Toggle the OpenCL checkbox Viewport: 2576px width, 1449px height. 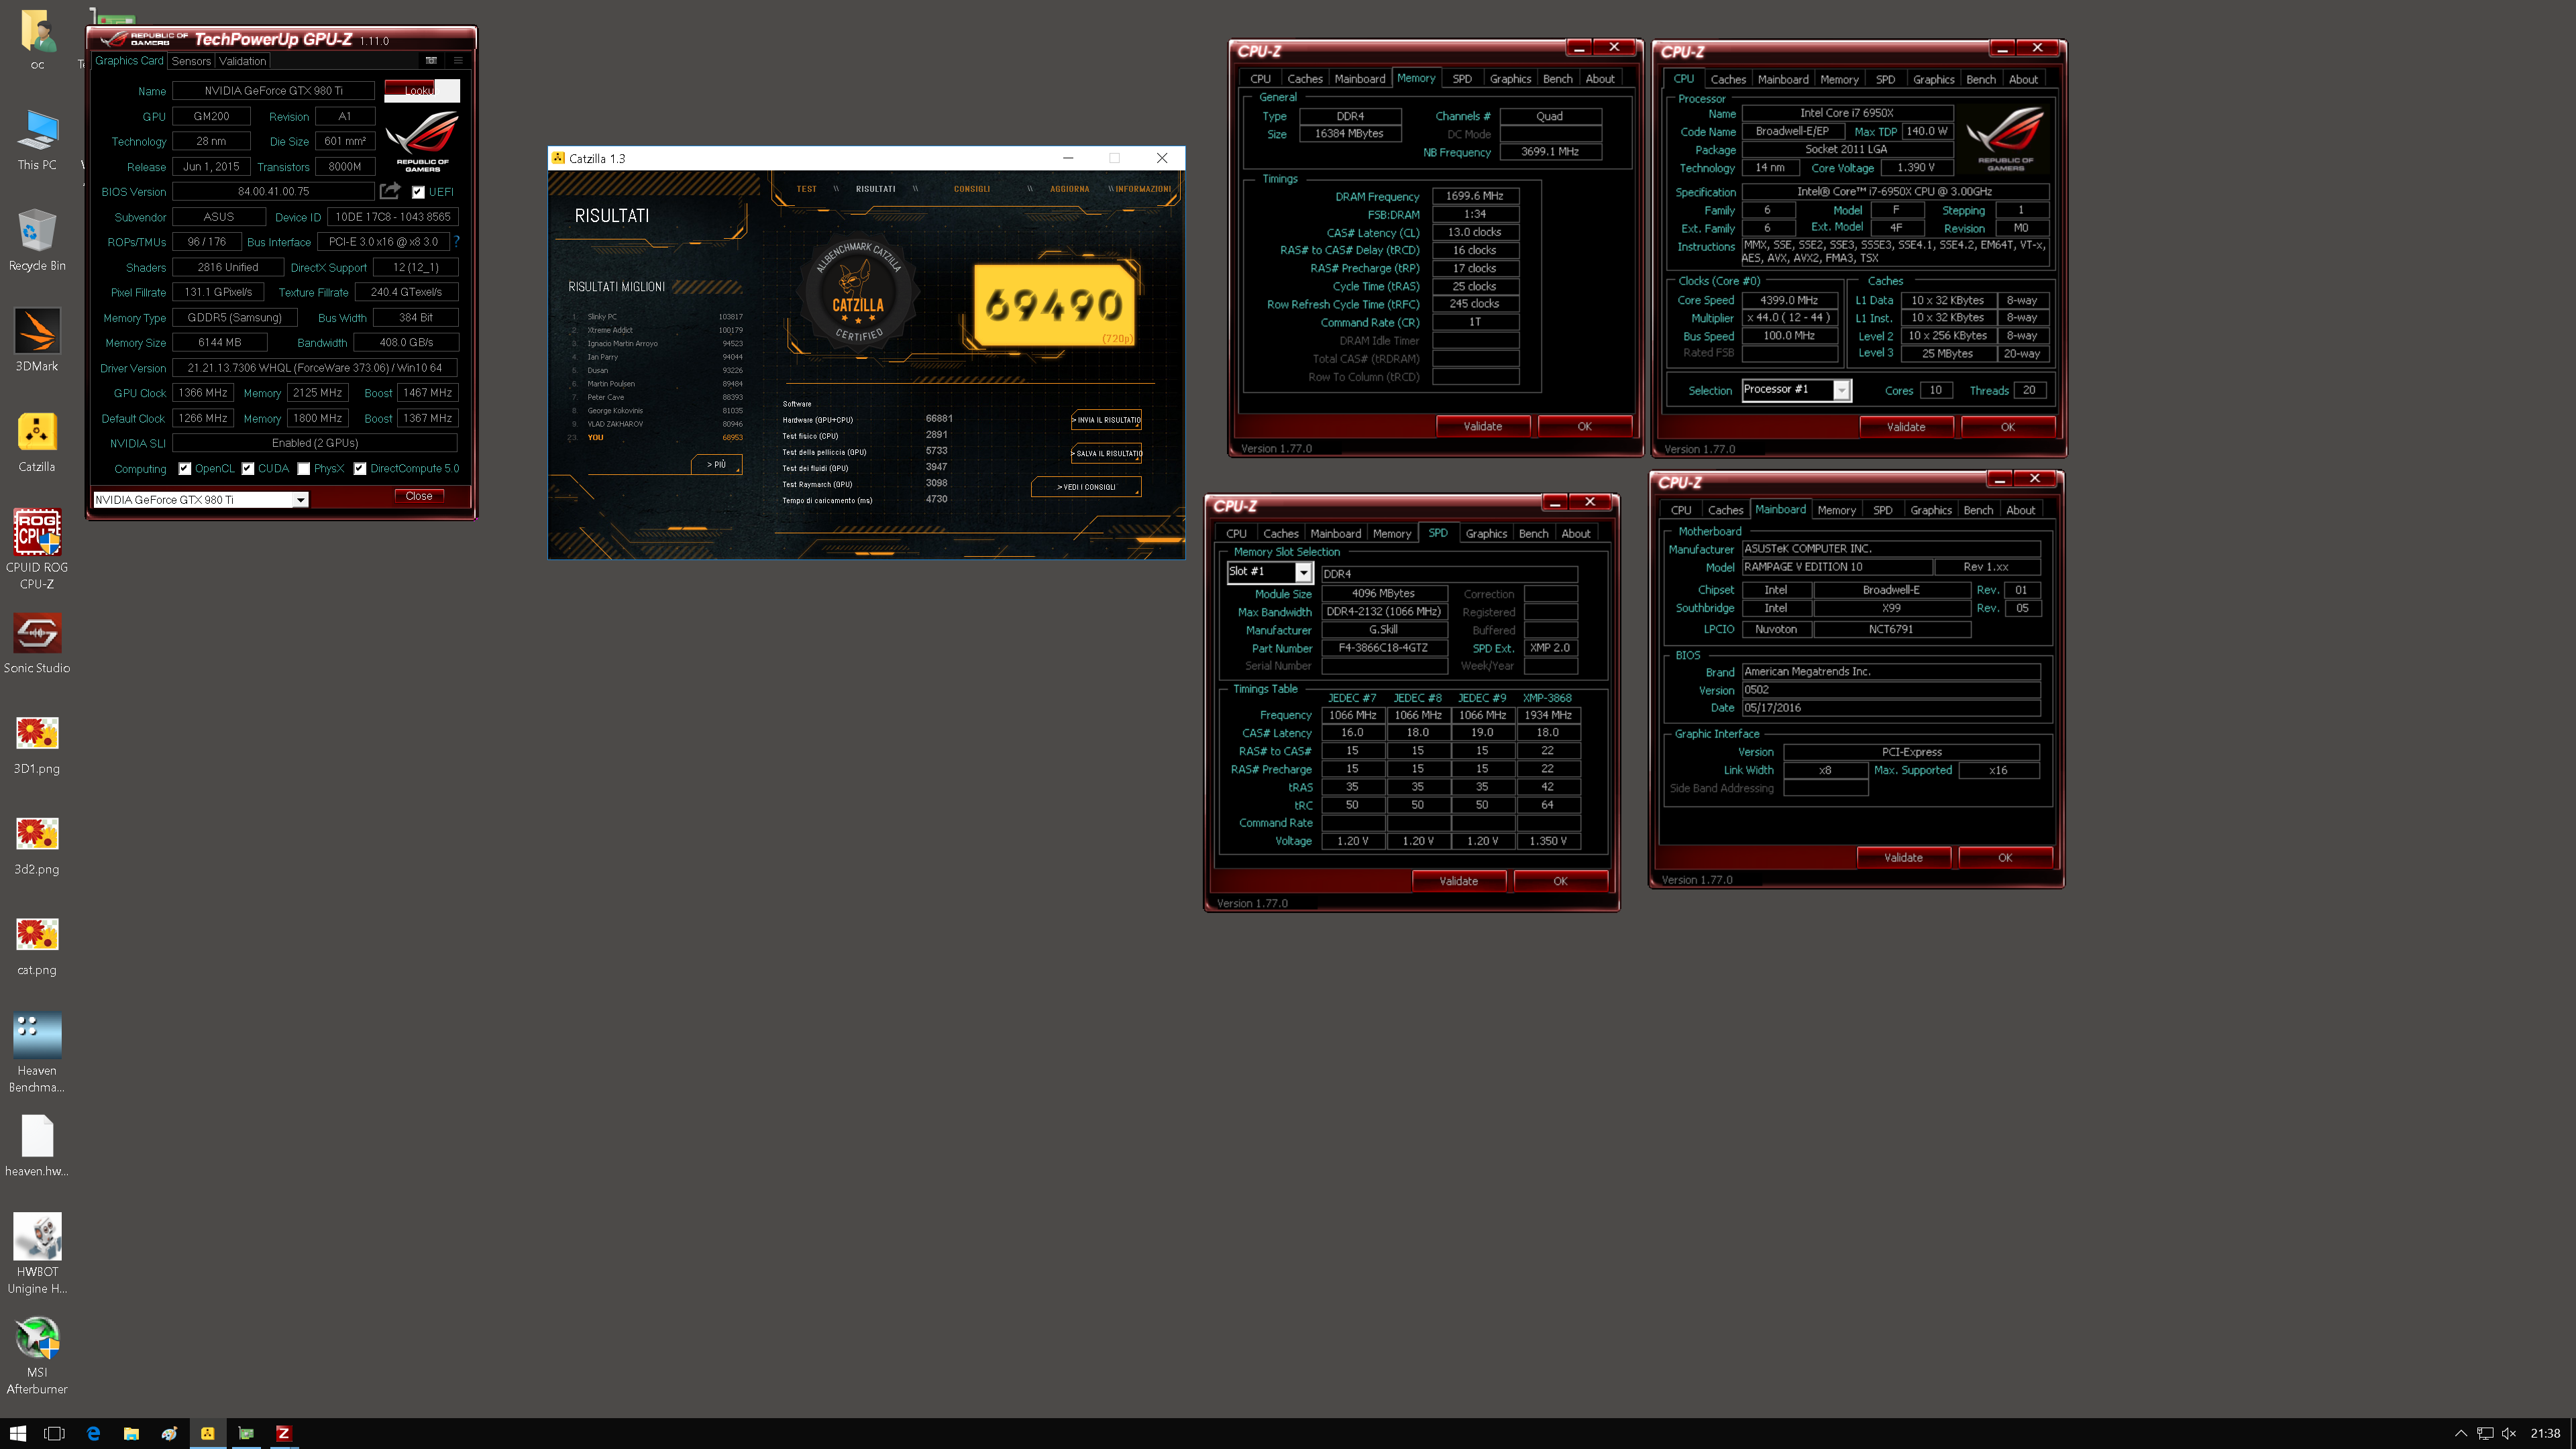[184, 468]
